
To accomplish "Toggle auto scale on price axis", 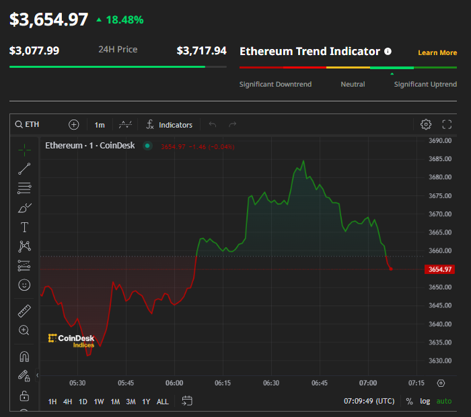I will (443, 401).
